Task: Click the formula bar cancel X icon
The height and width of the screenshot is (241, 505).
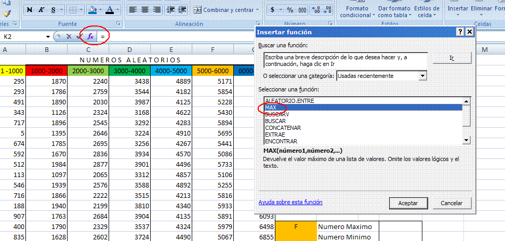Action: 68,36
